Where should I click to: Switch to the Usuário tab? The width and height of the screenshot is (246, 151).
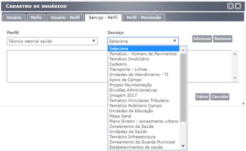click(14, 18)
